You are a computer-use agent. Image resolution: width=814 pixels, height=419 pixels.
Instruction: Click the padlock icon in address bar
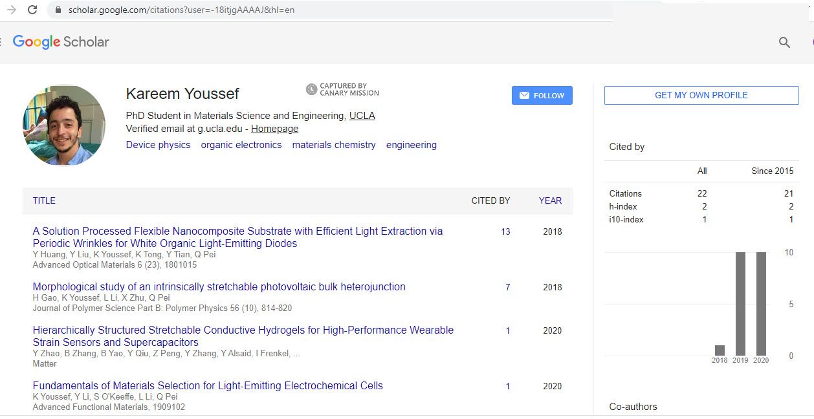58,10
